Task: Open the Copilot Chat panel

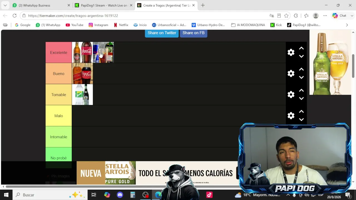Action: point(339,16)
